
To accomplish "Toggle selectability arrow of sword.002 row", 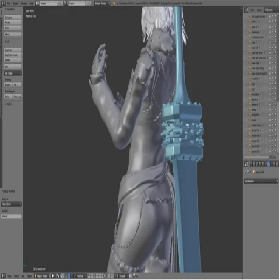I will (x=273, y=146).
